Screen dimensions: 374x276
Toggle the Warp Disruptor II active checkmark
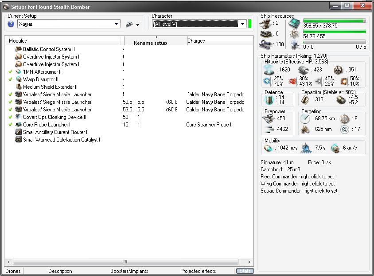pyautogui.click(x=10, y=79)
